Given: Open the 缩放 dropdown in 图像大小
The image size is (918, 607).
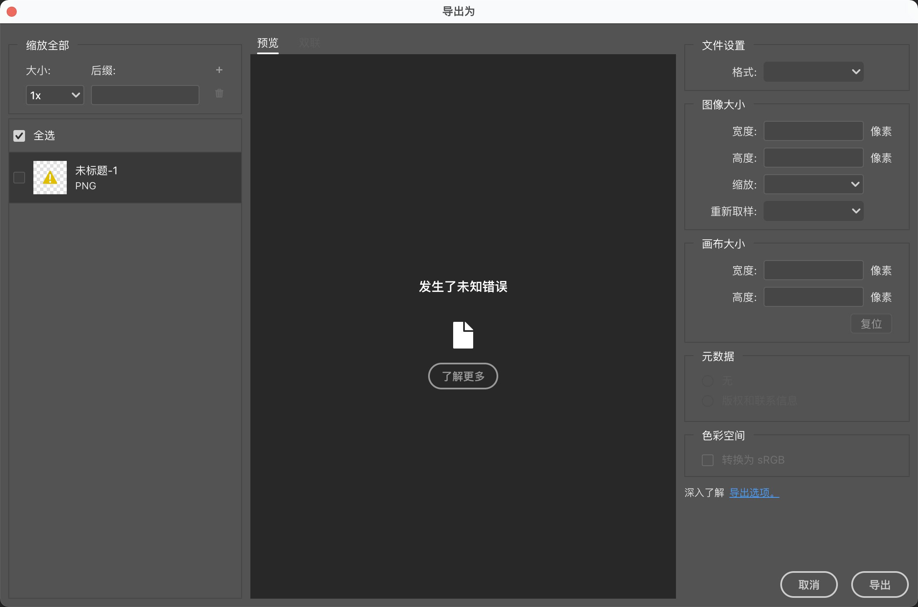Looking at the screenshot, I should point(813,184).
